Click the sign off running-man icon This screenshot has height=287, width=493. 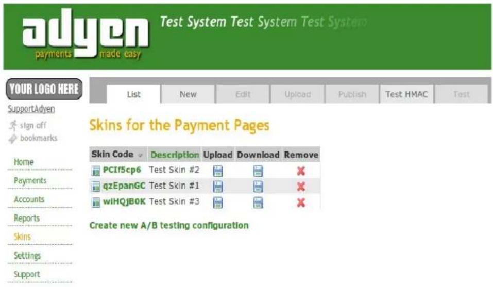click(13, 125)
